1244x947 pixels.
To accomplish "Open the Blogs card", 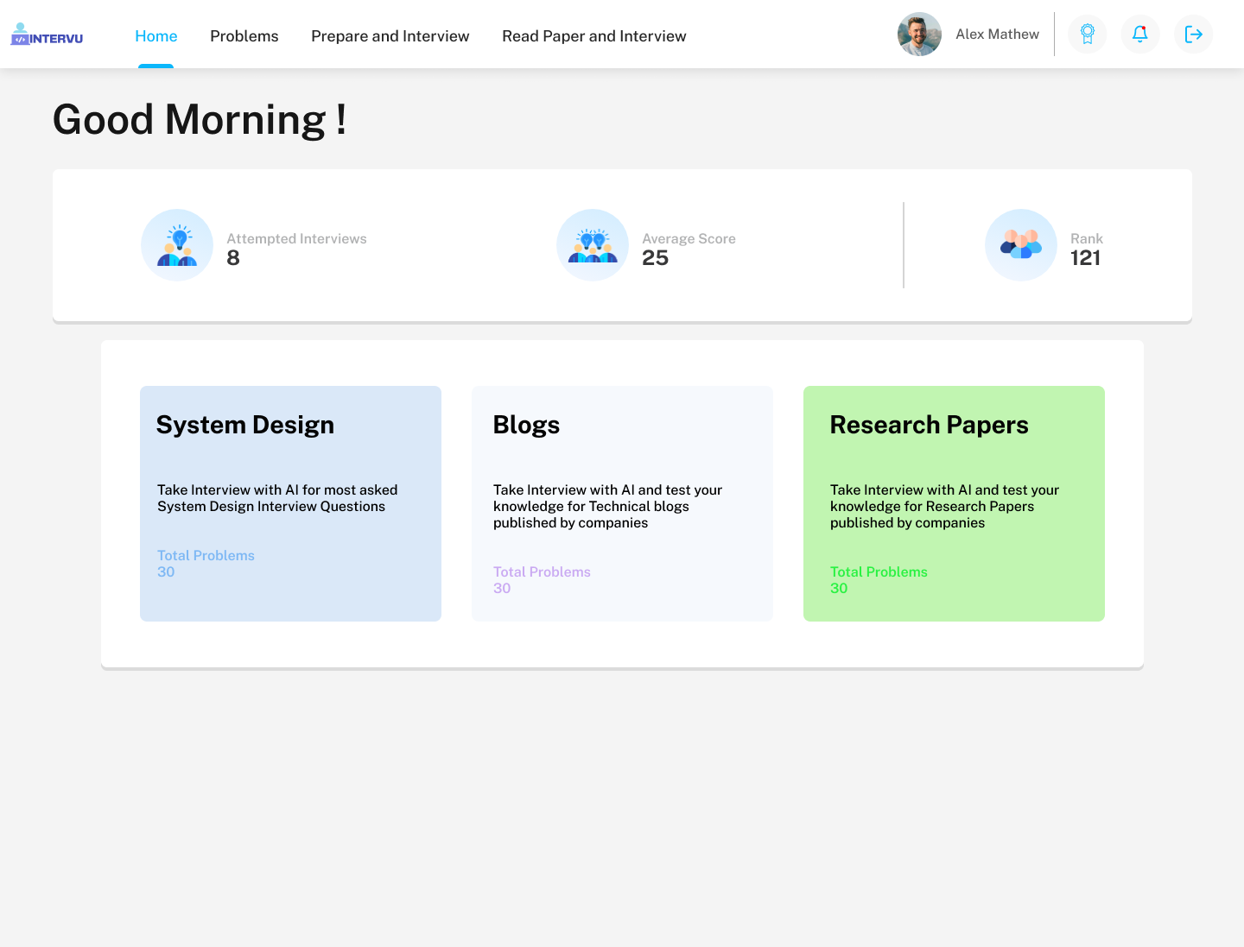I will click(622, 503).
